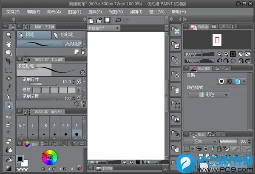255x174 pixels.
Task: Select the Blend drops tool
Action: pyautogui.click(x=8, y=150)
